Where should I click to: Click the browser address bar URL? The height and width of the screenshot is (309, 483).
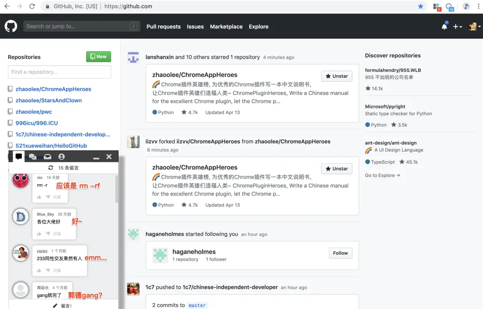(x=128, y=6)
